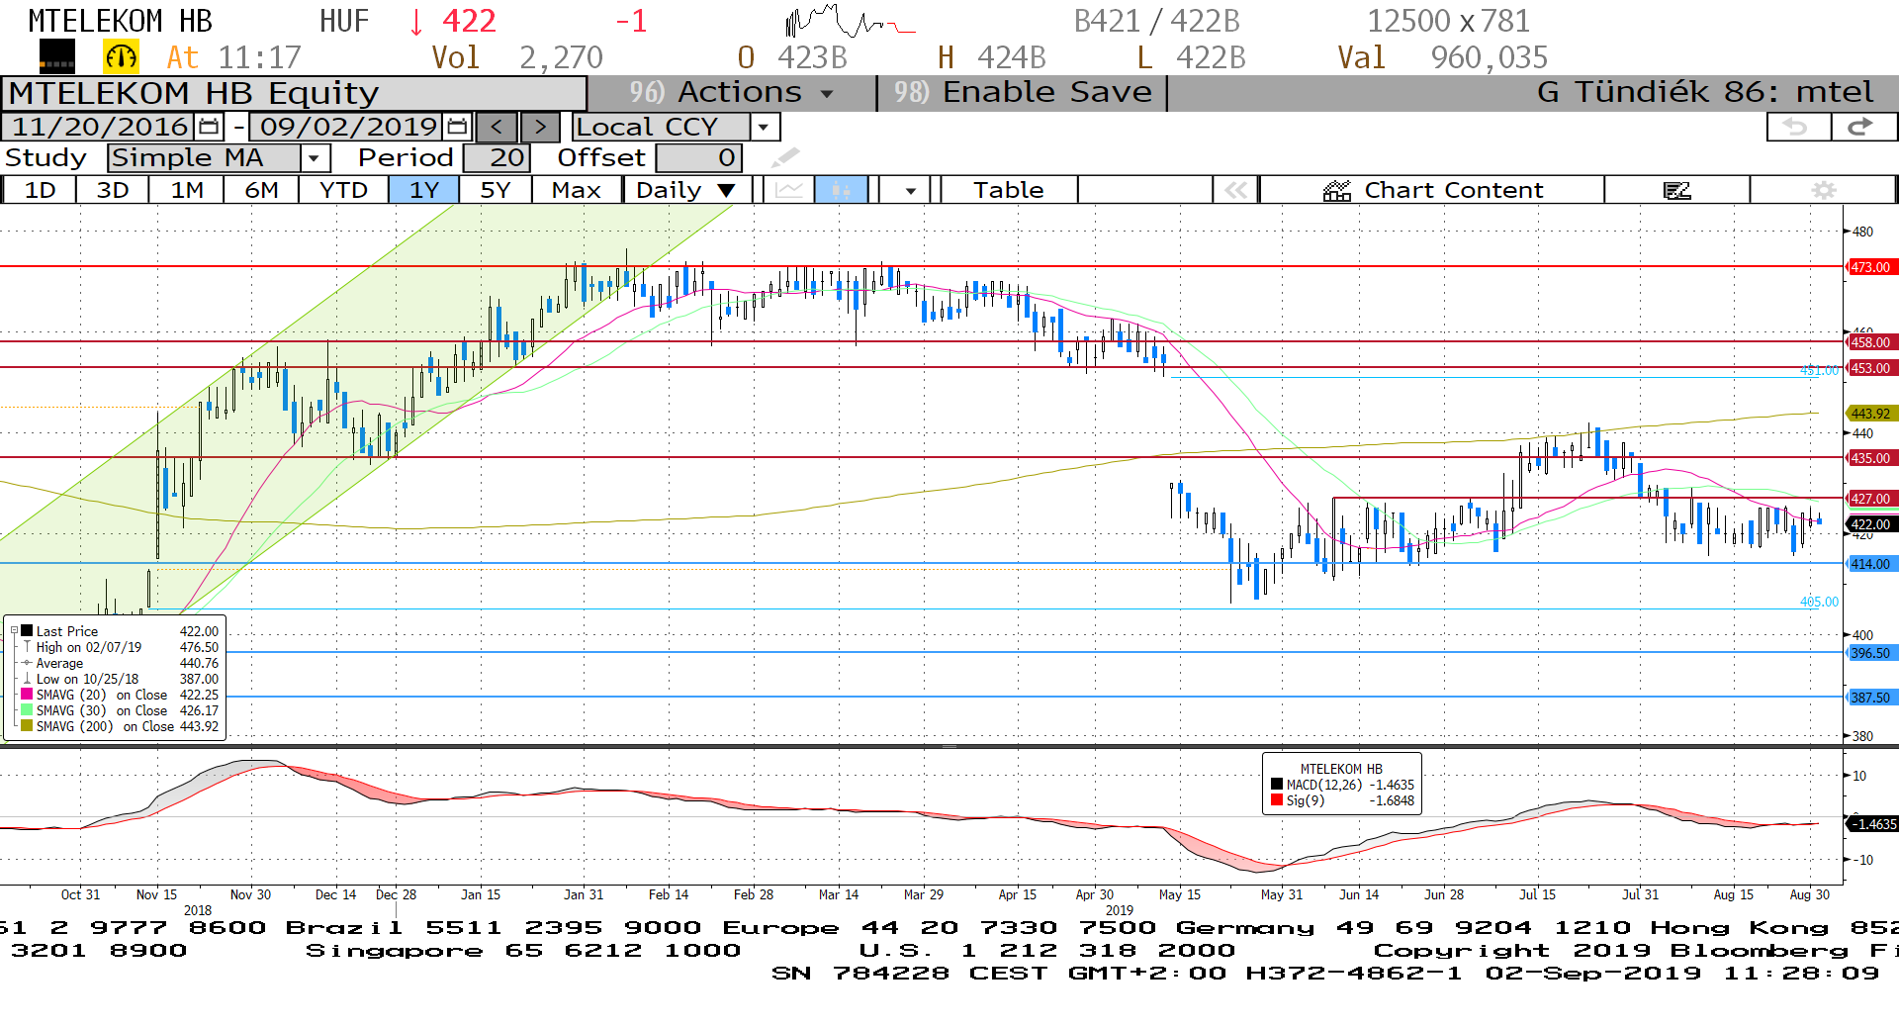1899x1028 pixels.
Task: Open Daily periodicity dropdown
Action: click(x=686, y=190)
